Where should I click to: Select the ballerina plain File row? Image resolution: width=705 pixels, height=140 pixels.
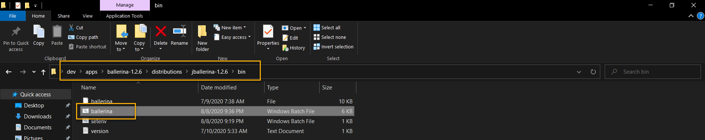(x=217, y=101)
